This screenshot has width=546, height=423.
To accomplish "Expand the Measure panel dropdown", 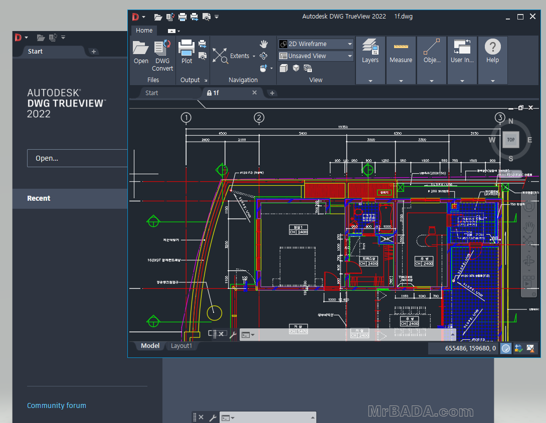I will click(x=401, y=81).
